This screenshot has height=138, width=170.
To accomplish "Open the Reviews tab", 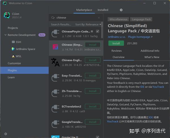I will pos(116,51).
